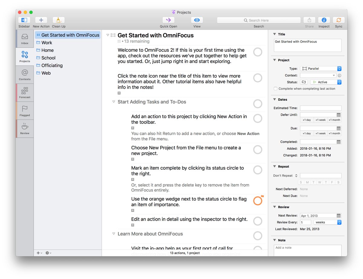The height and width of the screenshot is (279, 363).
Task: Add +1 month to Due date
Action: pos(334,133)
